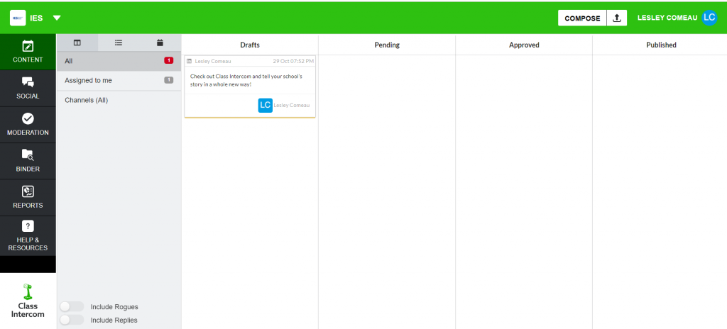Click the Compose button
727x329 pixels.
[x=582, y=18]
